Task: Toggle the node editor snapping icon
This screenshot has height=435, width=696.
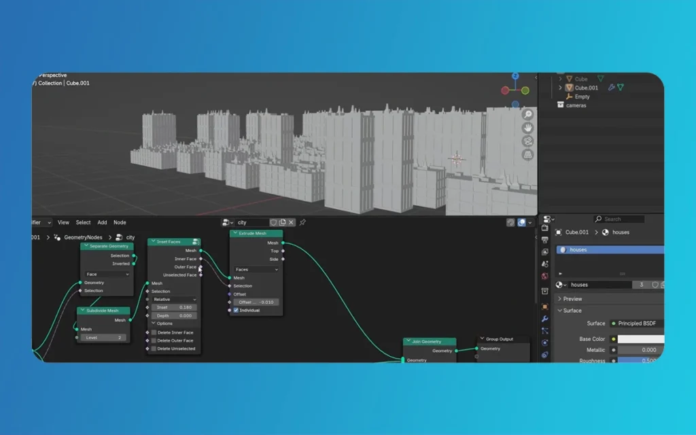Action: point(510,222)
